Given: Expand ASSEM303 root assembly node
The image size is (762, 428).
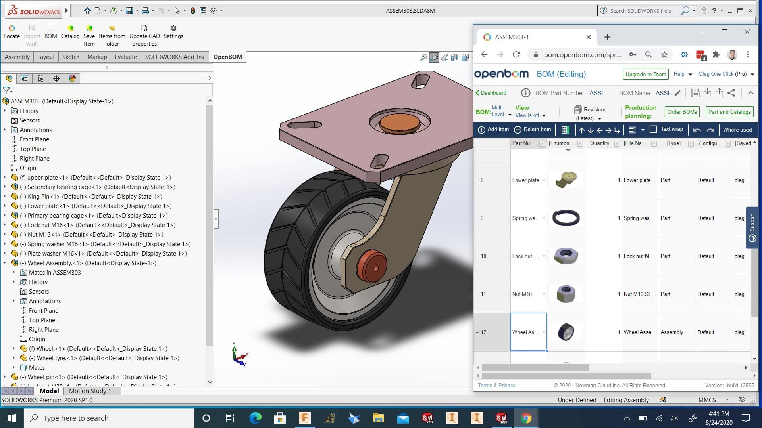Looking at the screenshot, I should [4, 101].
